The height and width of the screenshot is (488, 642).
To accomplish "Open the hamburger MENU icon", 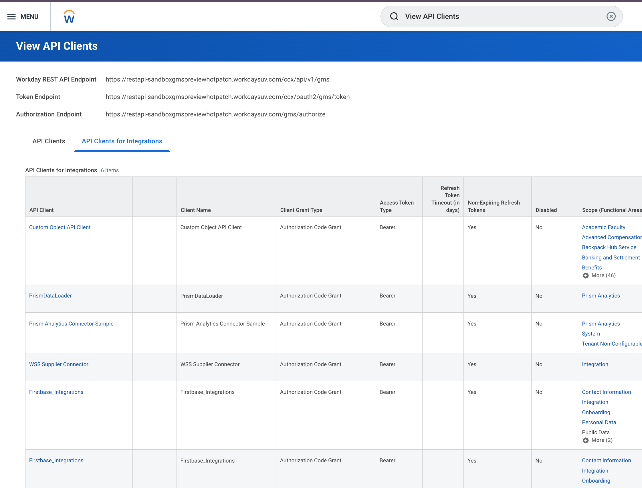I will (x=12, y=17).
